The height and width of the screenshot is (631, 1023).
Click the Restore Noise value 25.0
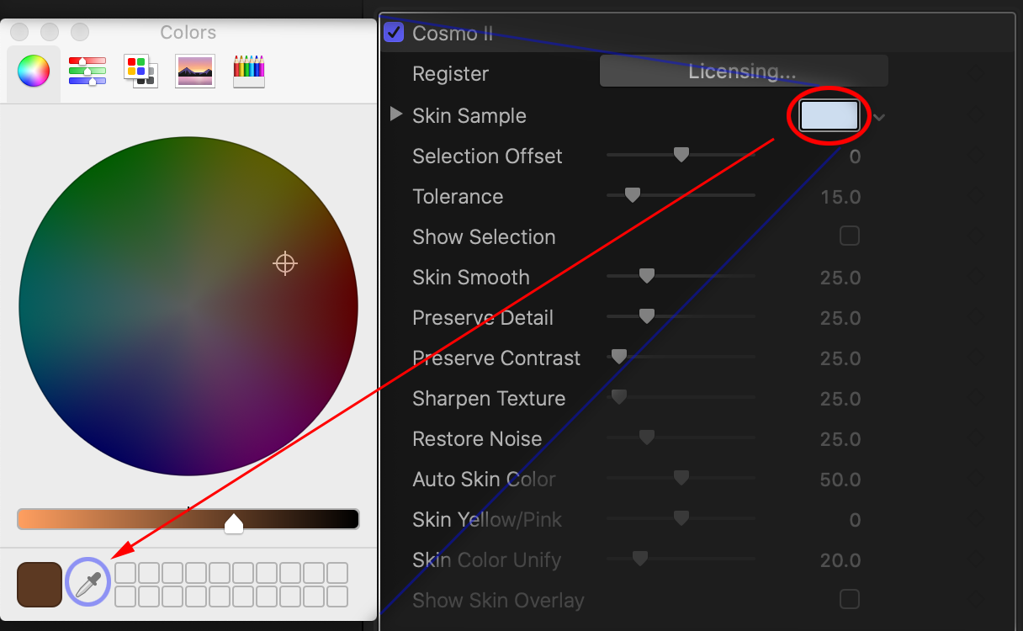coord(840,439)
